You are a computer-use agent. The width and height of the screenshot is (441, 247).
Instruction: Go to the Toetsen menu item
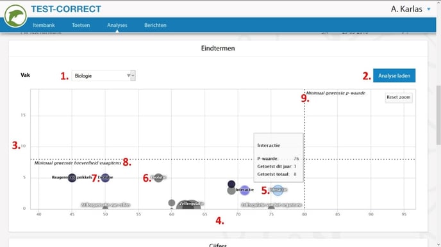pos(81,25)
